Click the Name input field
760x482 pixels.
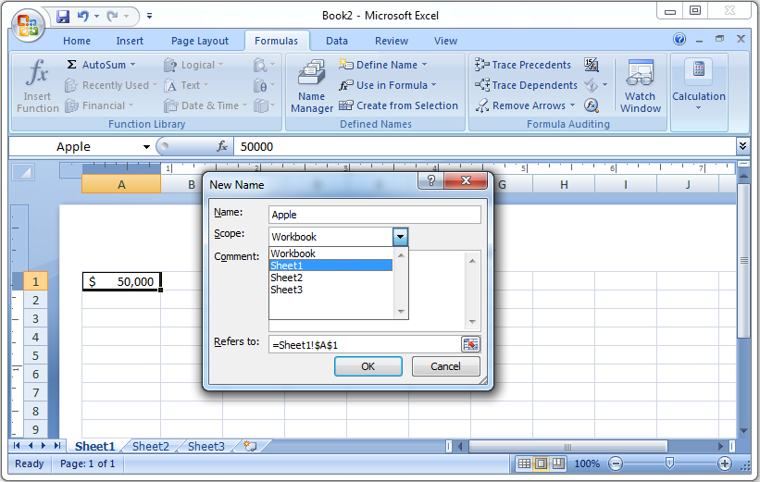point(375,215)
